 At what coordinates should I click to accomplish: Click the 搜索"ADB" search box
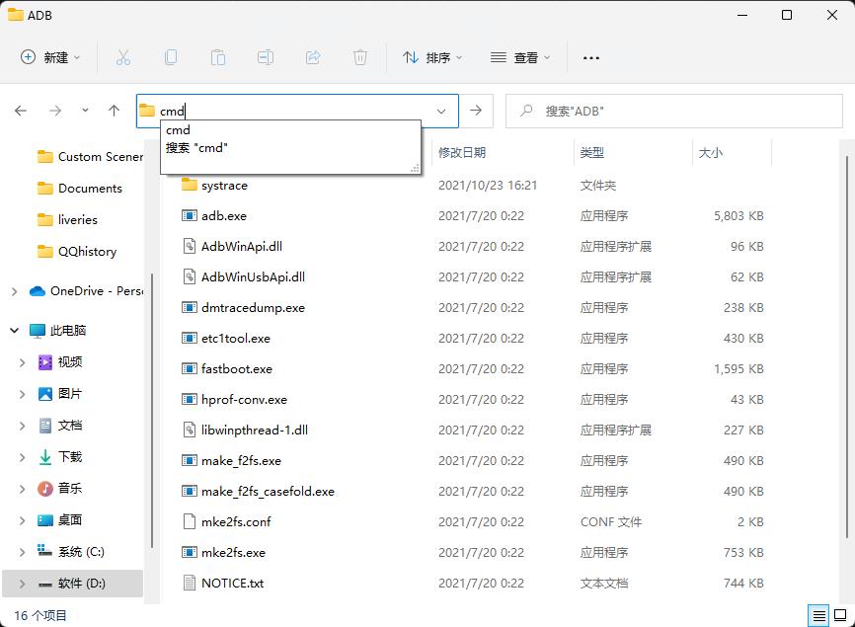[x=674, y=112]
